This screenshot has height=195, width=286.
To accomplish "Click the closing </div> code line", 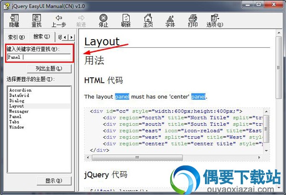I will pyautogui.click(x=100, y=150).
